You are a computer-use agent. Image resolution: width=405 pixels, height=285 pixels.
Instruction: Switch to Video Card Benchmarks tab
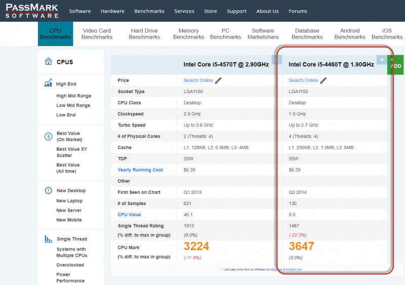click(97, 34)
